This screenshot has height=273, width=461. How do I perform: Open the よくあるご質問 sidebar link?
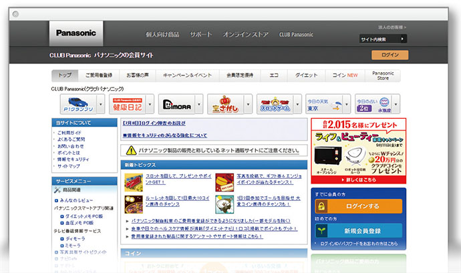[x=71, y=140]
